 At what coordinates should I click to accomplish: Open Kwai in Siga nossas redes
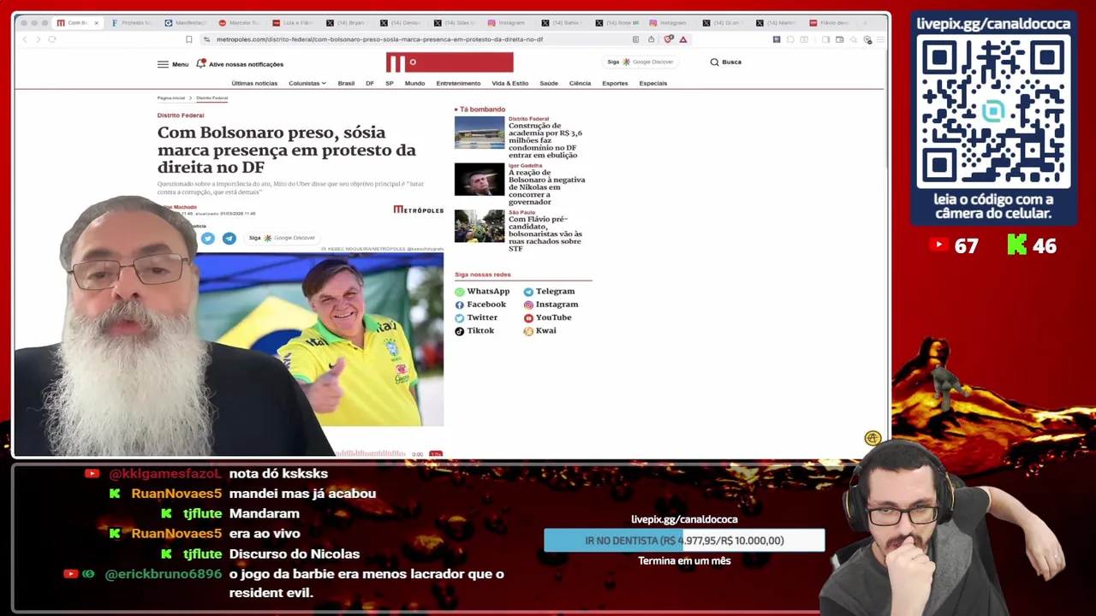click(539, 331)
